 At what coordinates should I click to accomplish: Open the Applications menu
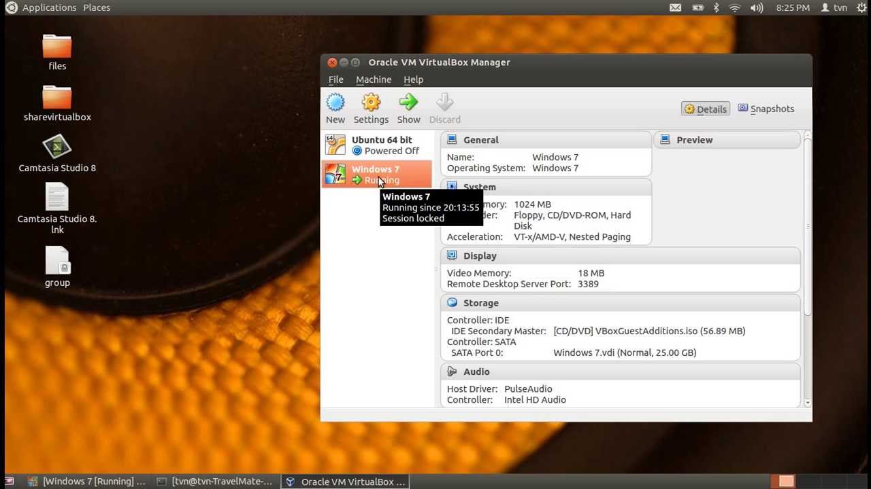pyautogui.click(x=49, y=7)
